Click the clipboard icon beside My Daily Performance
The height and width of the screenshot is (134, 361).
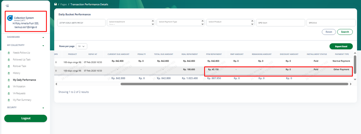[9, 80]
